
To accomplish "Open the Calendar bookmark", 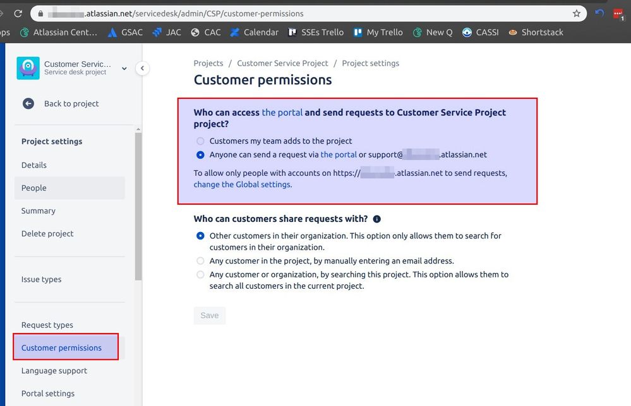I will (254, 32).
